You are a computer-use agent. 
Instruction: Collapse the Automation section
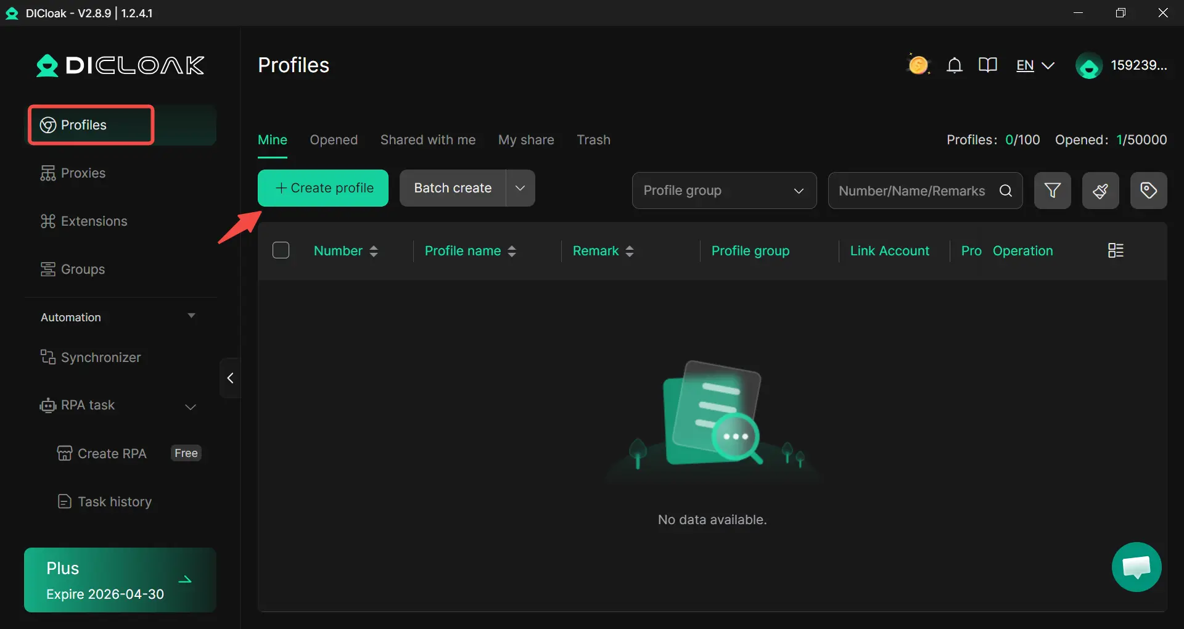tap(191, 316)
